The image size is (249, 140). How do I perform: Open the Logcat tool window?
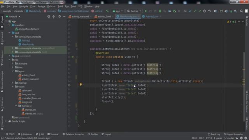[x=106, y=134]
